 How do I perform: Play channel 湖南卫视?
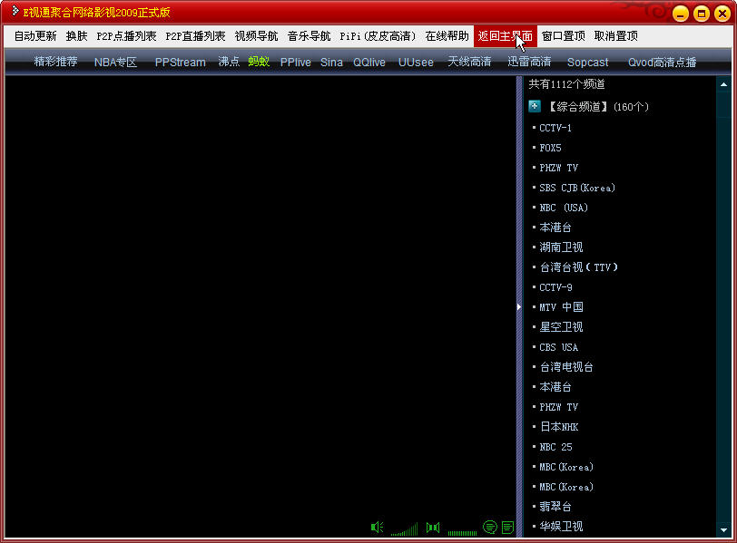click(561, 247)
